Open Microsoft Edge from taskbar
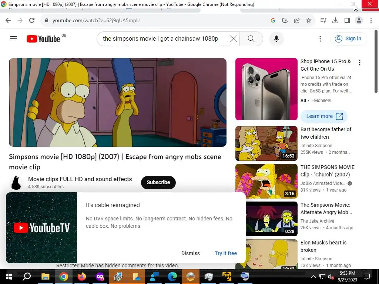 coord(172,277)
